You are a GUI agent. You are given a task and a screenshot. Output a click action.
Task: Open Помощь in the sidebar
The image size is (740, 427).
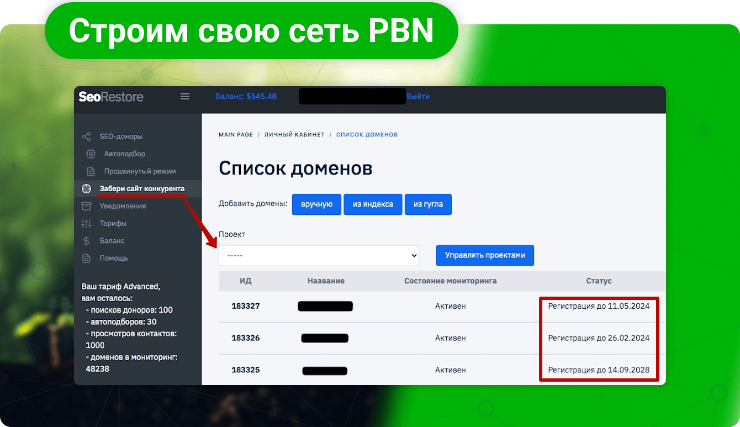114,258
